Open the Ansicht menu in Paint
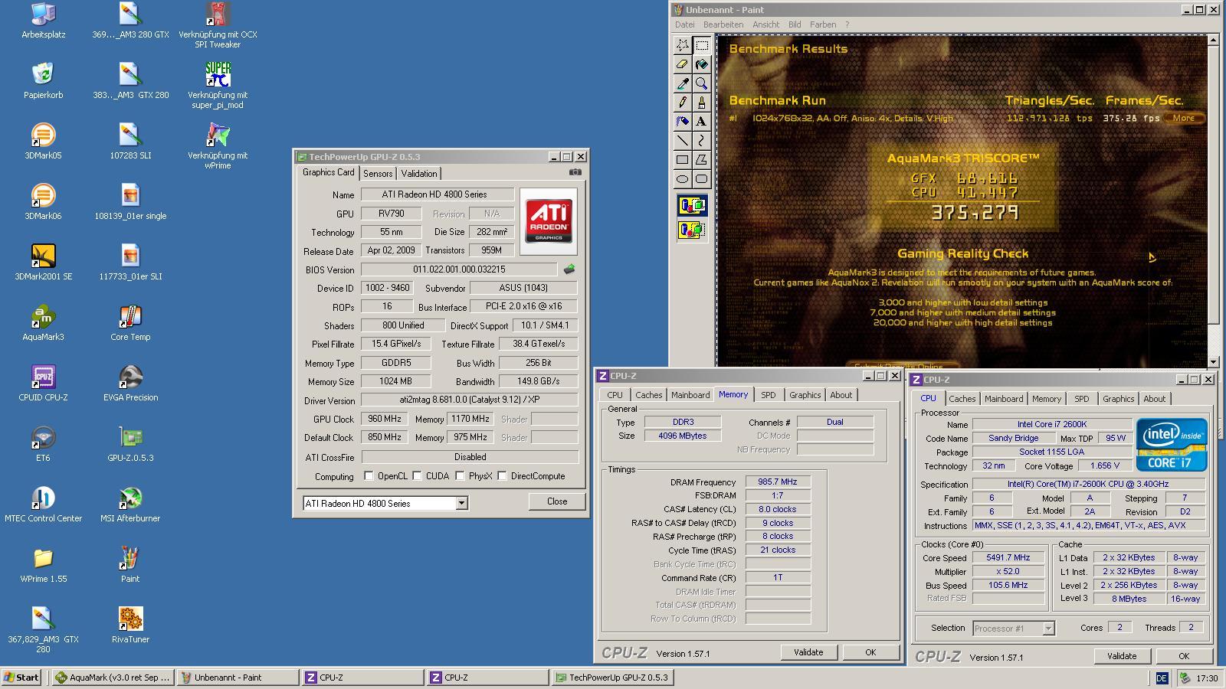Viewport: 1226px width, 689px height. coord(765,24)
